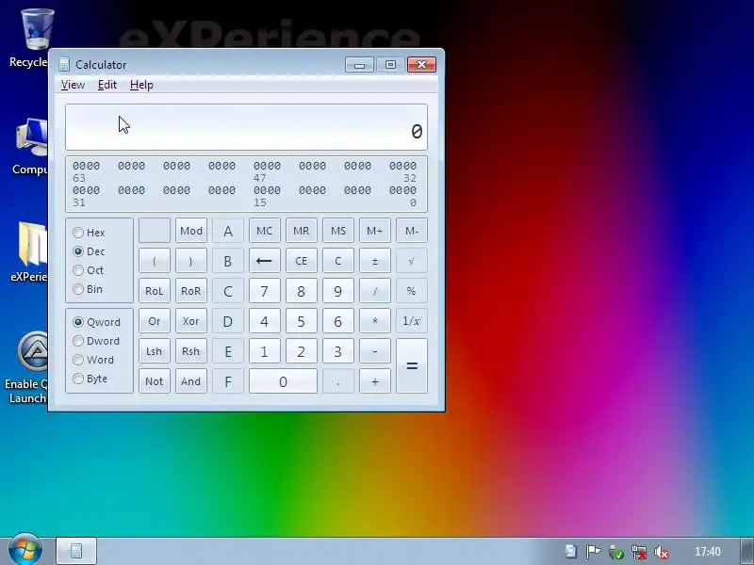Click digit 7 key
This screenshot has height=565, width=754.
(x=265, y=291)
